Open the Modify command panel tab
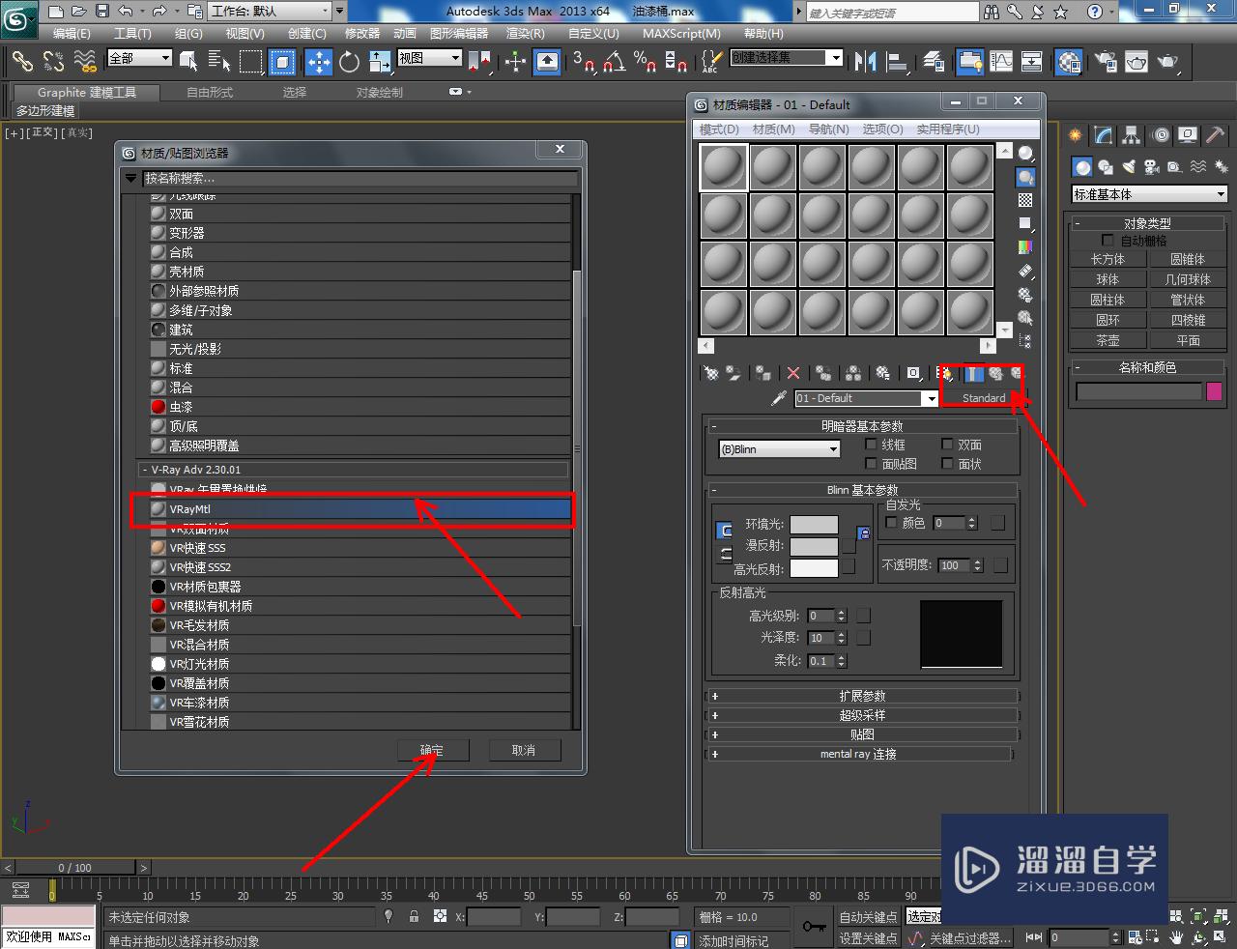 pos(1103,135)
